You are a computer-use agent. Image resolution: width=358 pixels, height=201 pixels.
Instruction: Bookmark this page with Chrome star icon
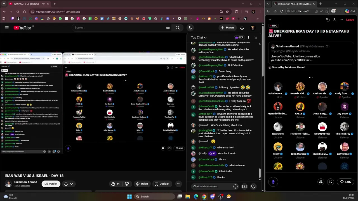point(227,12)
